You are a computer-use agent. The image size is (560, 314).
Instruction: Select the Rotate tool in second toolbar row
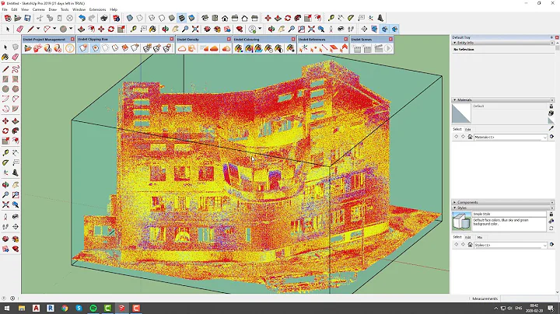point(111,29)
